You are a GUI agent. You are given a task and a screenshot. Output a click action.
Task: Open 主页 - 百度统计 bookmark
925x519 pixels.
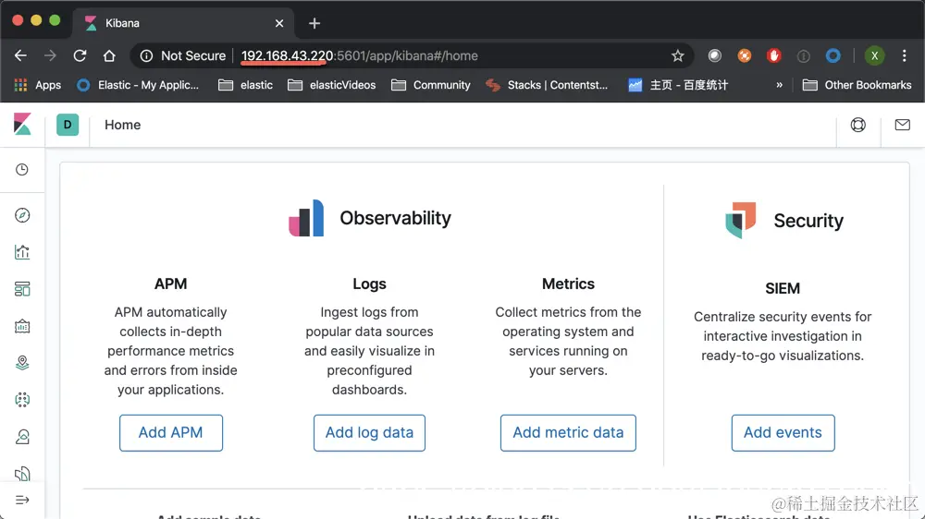(x=678, y=85)
